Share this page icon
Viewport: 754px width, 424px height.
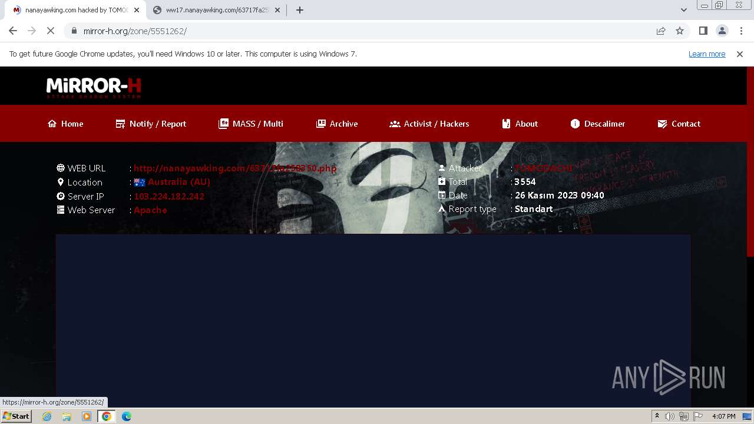pyautogui.click(x=661, y=31)
